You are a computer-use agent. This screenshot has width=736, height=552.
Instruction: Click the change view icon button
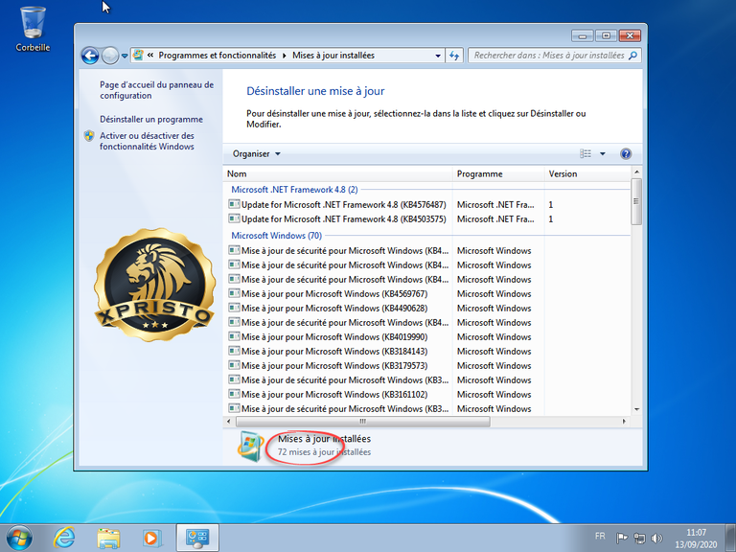[x=586, y=154]
